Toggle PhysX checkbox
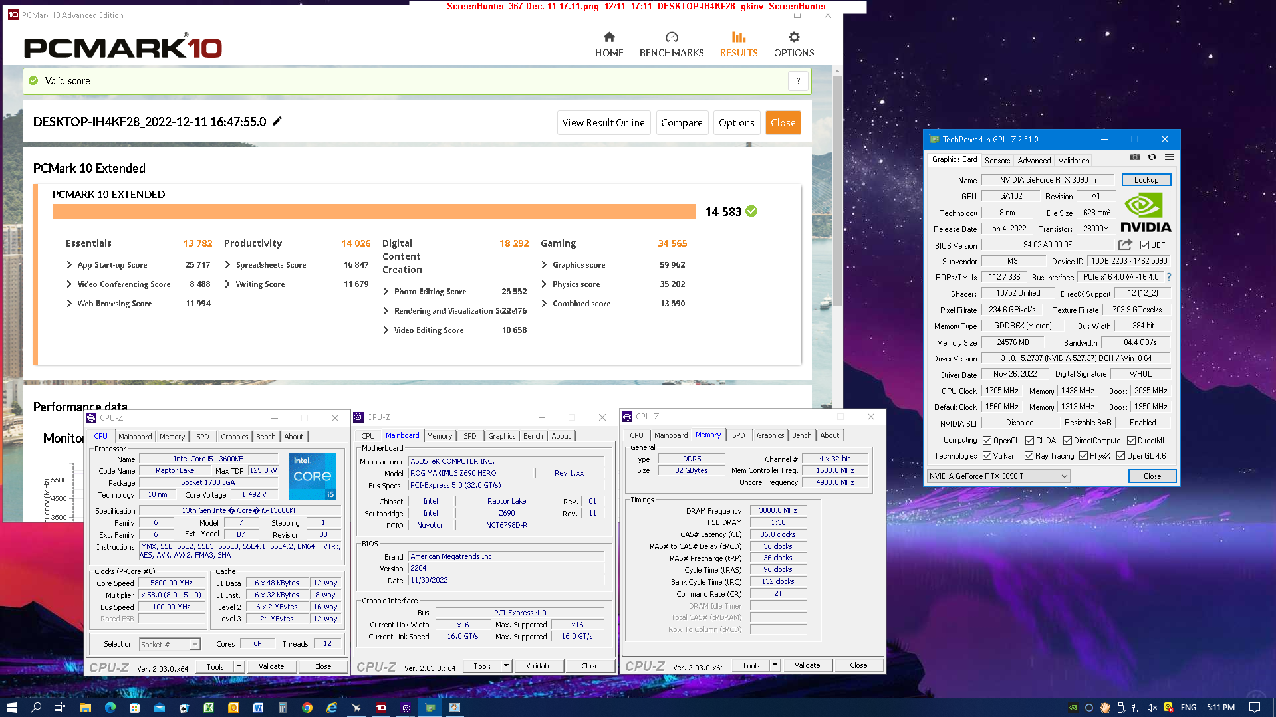 [x=1084, y=456]
